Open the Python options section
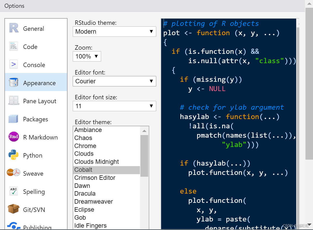The height and width of the screenshot is (230, 313). click(36, 155)
